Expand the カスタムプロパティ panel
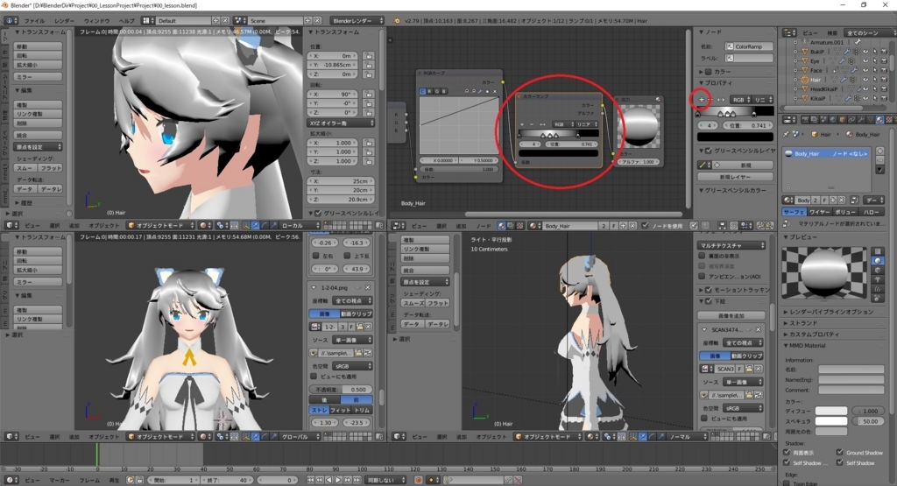Viewport: 897px width, 486px height. (814, 334)
